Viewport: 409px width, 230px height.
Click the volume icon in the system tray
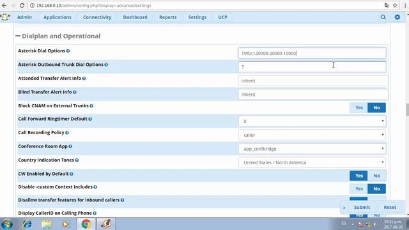pos(376,224)
